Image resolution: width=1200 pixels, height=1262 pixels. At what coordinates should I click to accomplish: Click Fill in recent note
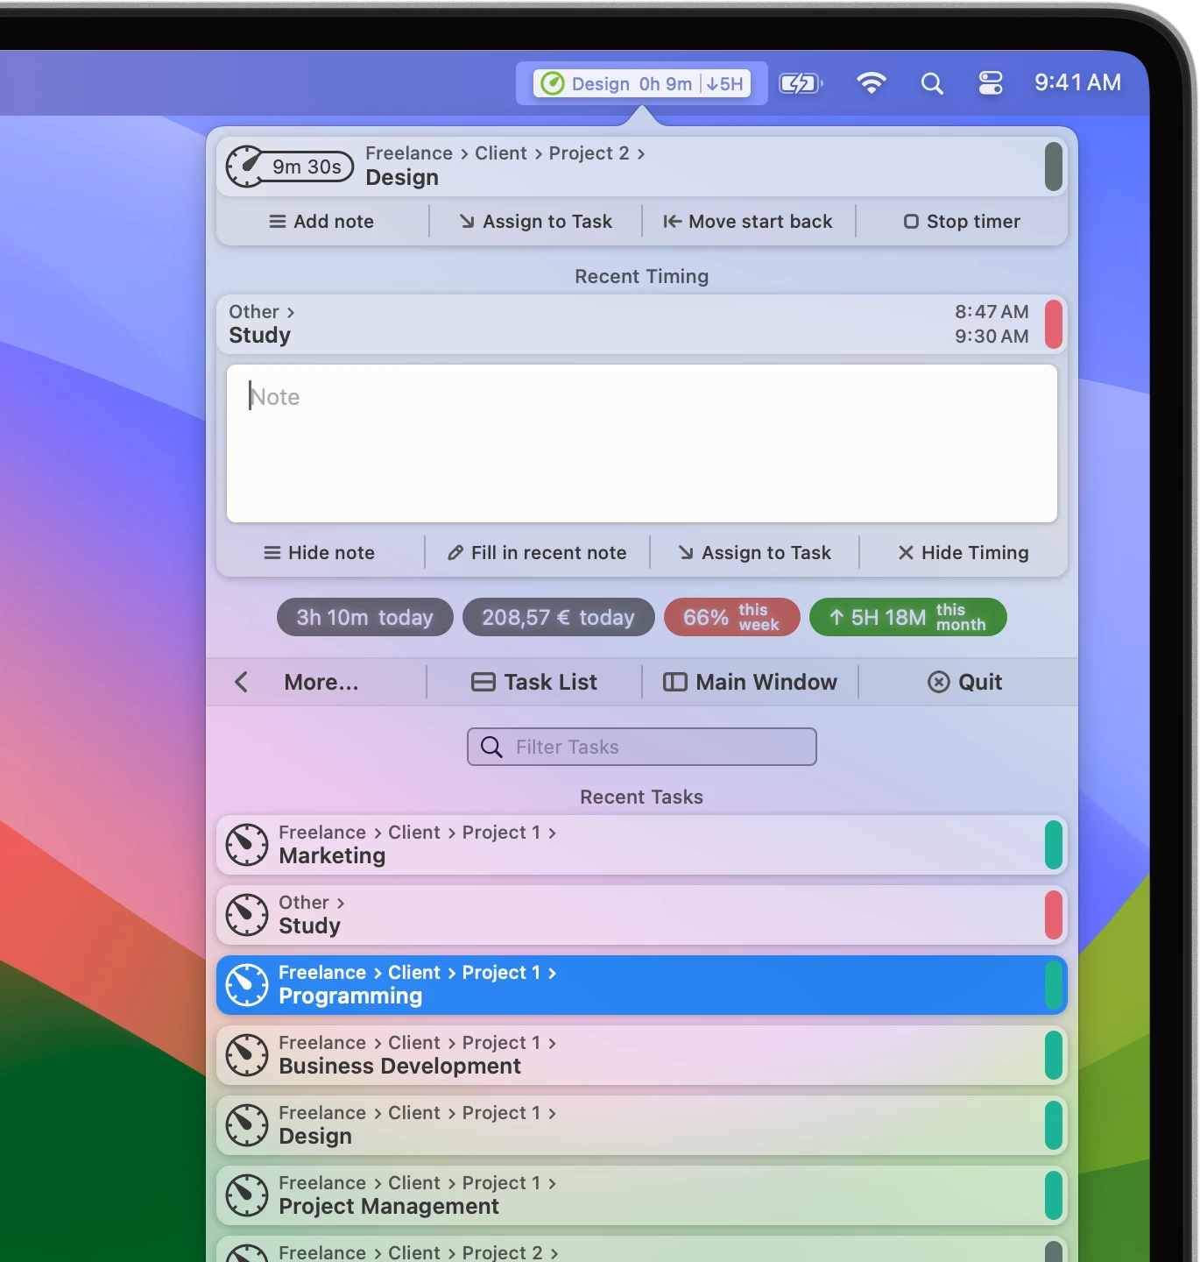pos(536,553)
